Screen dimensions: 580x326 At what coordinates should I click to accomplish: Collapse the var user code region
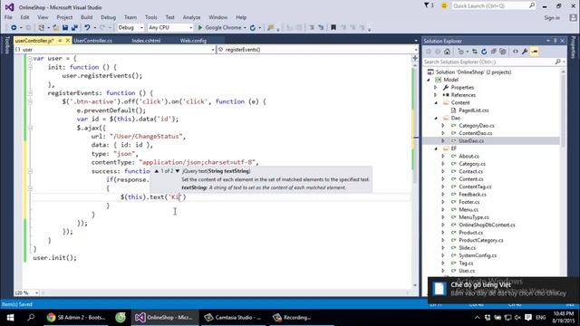tap(30, 58)
